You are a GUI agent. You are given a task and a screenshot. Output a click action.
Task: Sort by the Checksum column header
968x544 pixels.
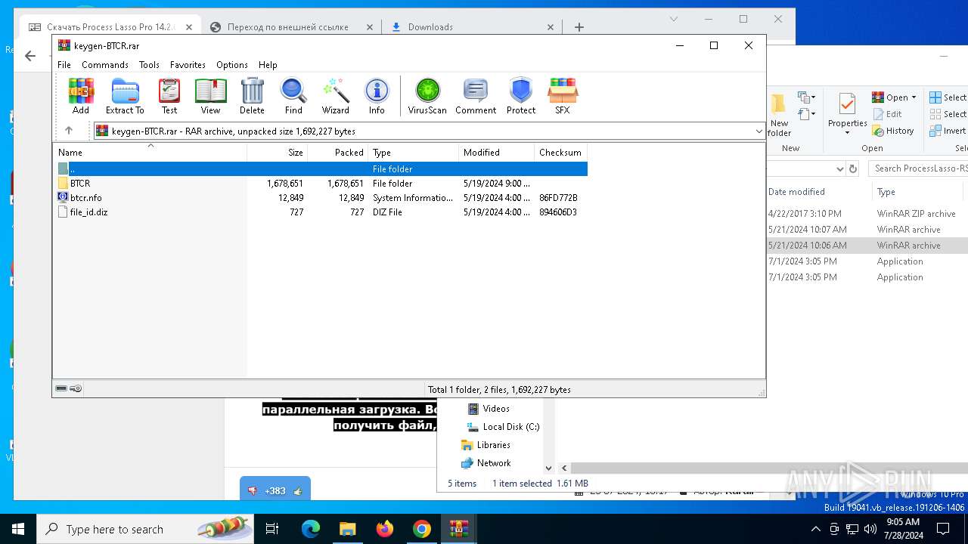tap(560, 152)
